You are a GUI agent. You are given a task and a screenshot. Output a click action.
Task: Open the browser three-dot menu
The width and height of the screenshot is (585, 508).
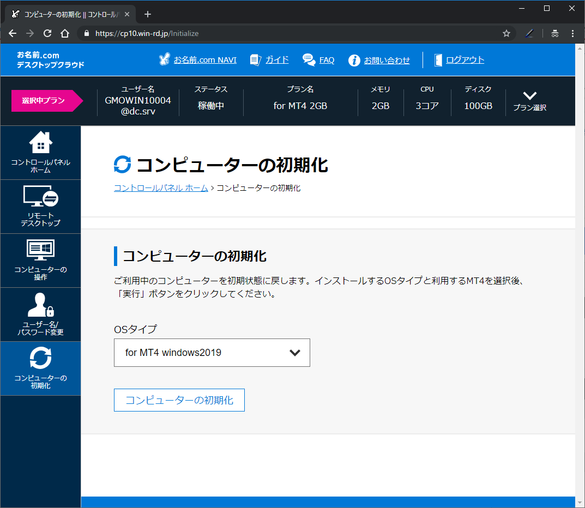coord(572,34)
